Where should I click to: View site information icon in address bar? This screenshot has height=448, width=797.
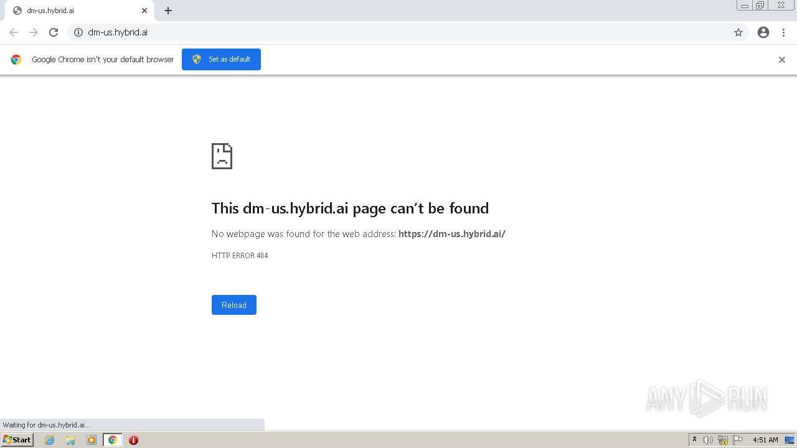(x=78, y=32)
